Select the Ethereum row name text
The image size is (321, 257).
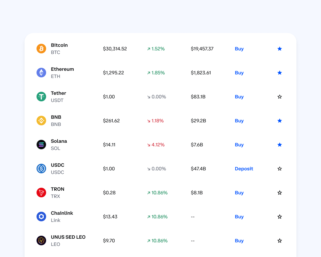(62, 69)
